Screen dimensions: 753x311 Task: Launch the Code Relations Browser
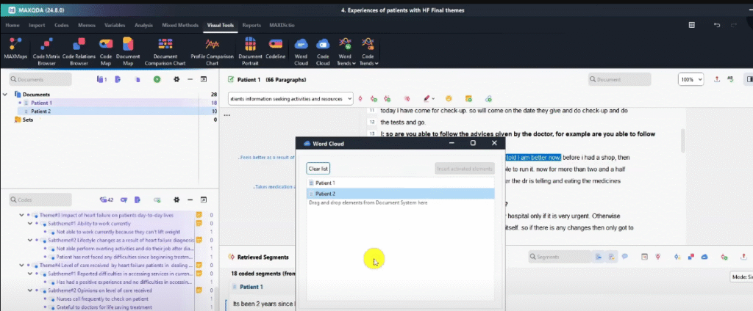(x=79, y=52)
